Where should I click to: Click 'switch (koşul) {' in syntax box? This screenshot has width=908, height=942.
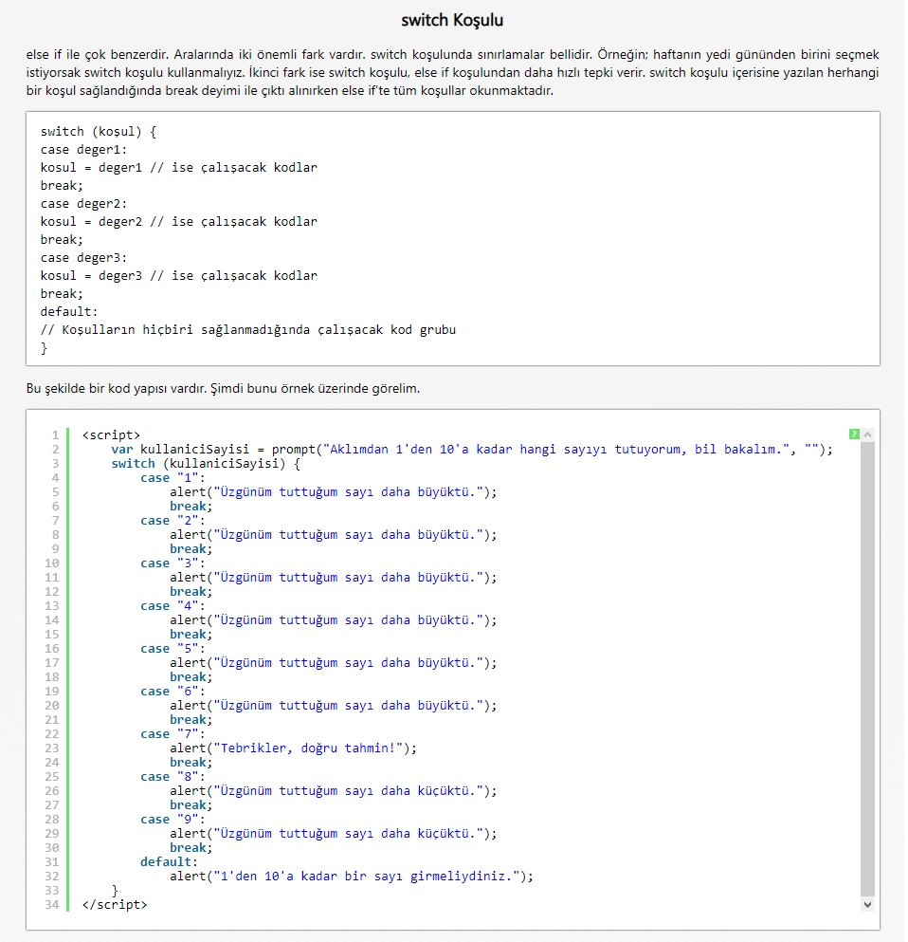point(99,132)
